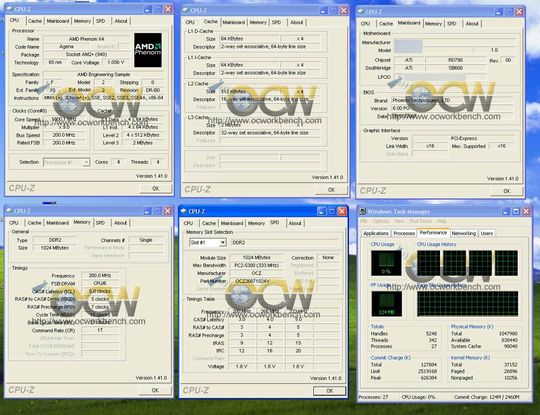Switch to CPU tab in Cache CPU-Z window
Viewport: 540px width, 415px height.
[x=190, y=22]
